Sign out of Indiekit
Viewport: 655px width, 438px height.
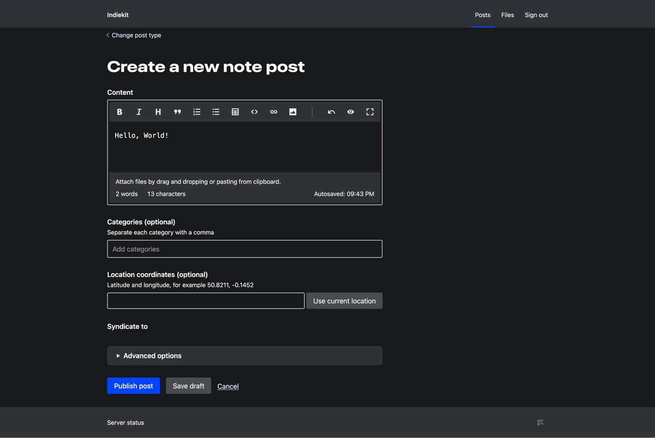(x=535, y=15)
